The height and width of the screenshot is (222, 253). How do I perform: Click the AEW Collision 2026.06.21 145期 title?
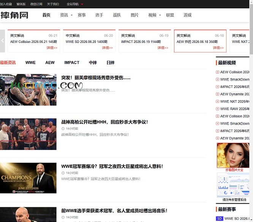click(x=33, y=42)
